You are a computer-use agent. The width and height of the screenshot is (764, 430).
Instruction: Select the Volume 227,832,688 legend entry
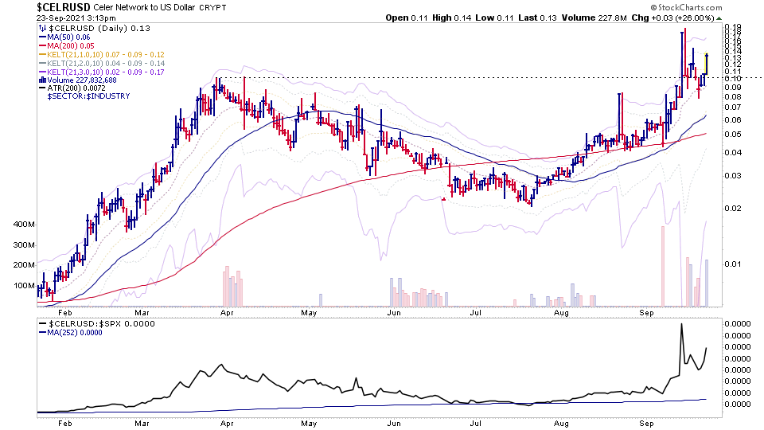pos(82,80)
